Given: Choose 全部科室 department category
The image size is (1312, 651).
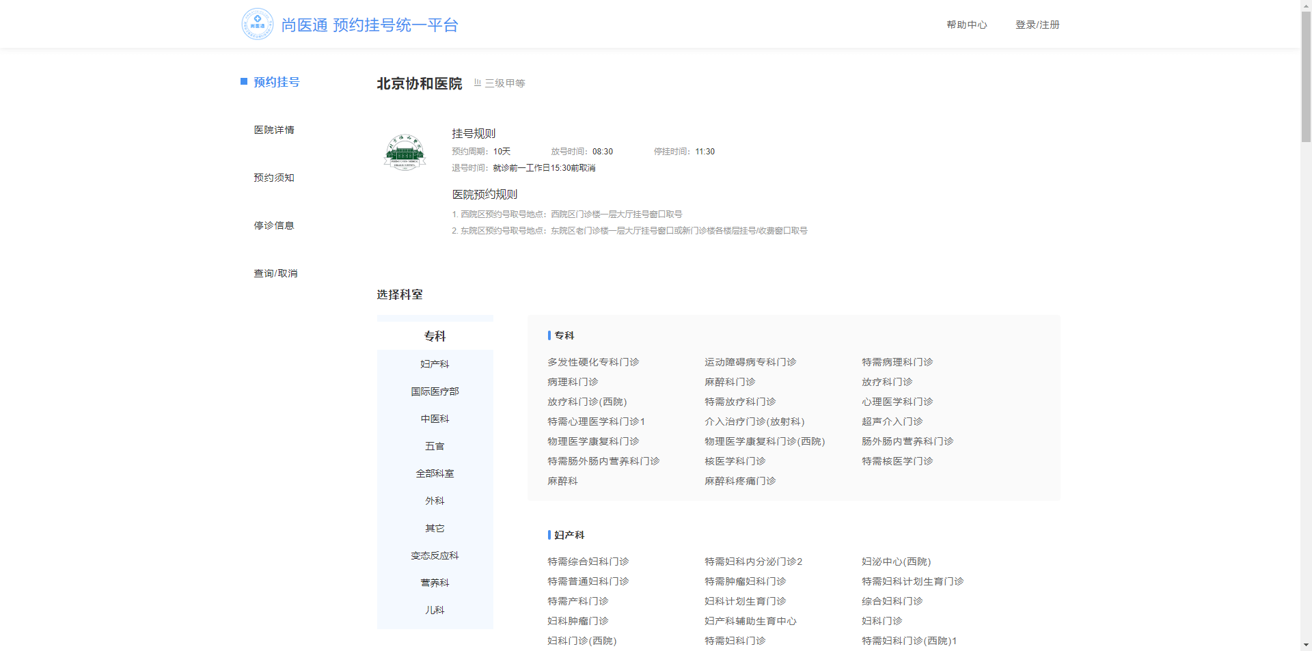Looking at the screenshot, I should (435, 473).
